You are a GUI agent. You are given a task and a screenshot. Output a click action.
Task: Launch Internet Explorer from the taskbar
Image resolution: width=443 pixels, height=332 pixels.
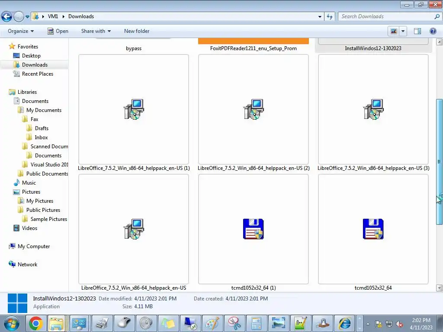[x=344, y=323]
